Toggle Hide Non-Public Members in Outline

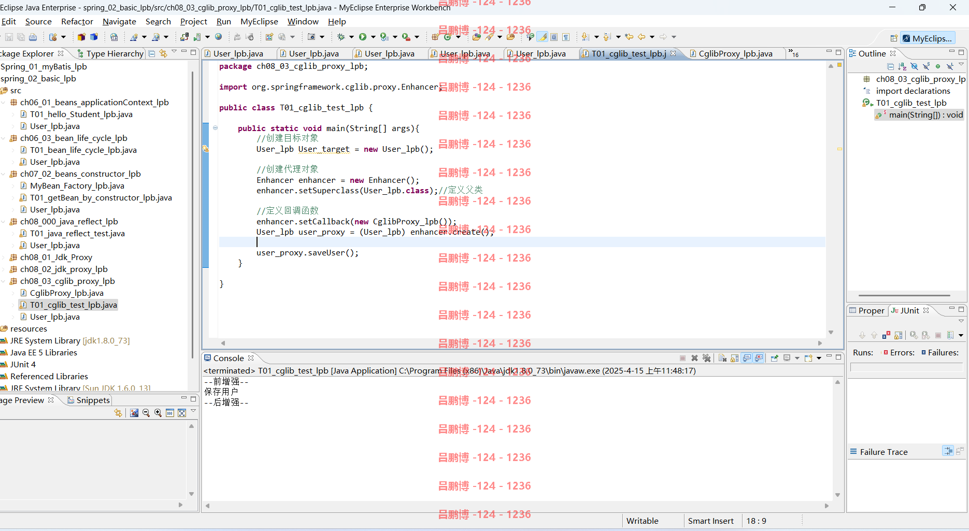[x=938, y=66]
